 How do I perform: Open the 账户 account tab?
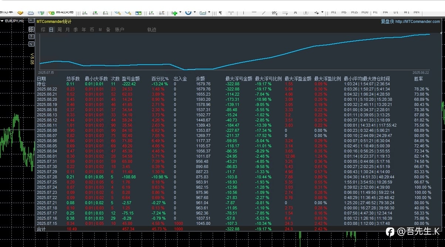tap(119, 30)
